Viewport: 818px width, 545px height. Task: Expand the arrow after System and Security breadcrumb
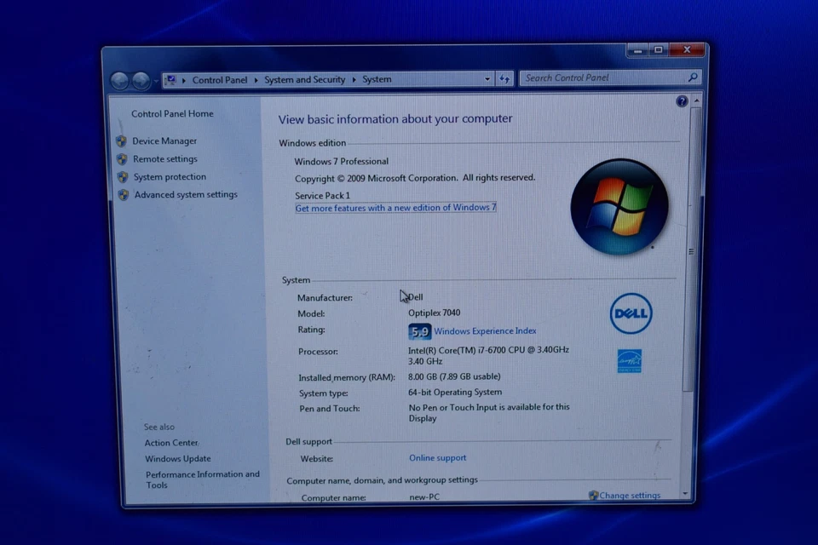coord(354,79)
